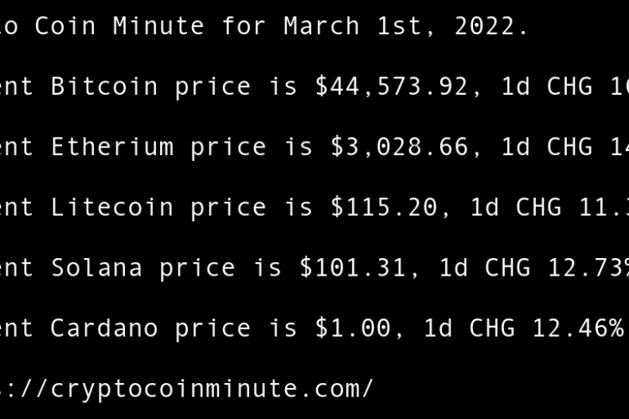This screenshot has height=419, width=629.
Task: Select the word Solana
Action: coord(96,267)
